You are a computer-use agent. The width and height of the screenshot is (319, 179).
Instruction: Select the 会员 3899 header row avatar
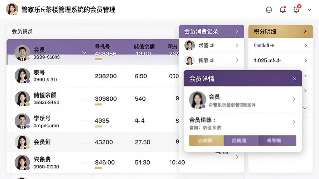coord(22,53)
